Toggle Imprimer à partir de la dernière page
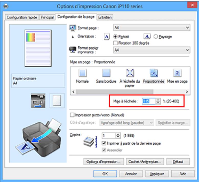Image resolution: width=199 pixels, height=182 pixels. pyautogui.click(x=104, y=143)
